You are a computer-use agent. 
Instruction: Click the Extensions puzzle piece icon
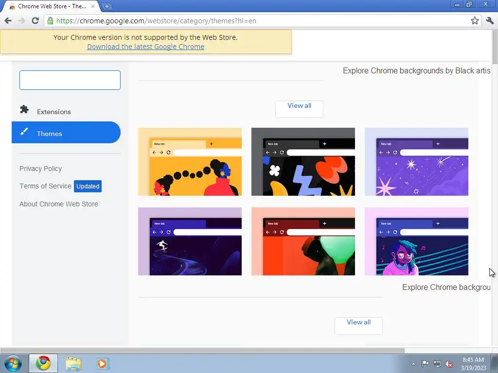24,109
